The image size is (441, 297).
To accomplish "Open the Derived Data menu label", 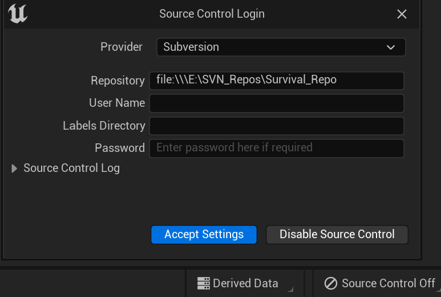I will [x=245, y=283].
